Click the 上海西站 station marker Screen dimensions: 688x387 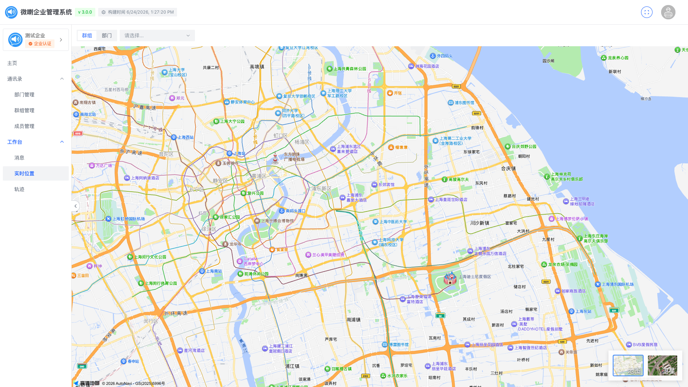tap(174, 137)
